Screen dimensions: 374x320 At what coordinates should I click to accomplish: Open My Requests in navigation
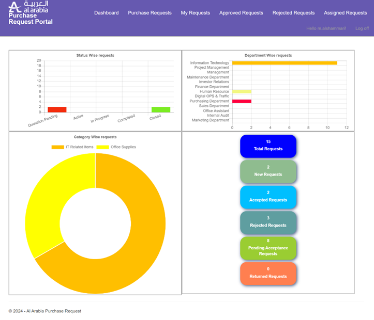point(195,13)
